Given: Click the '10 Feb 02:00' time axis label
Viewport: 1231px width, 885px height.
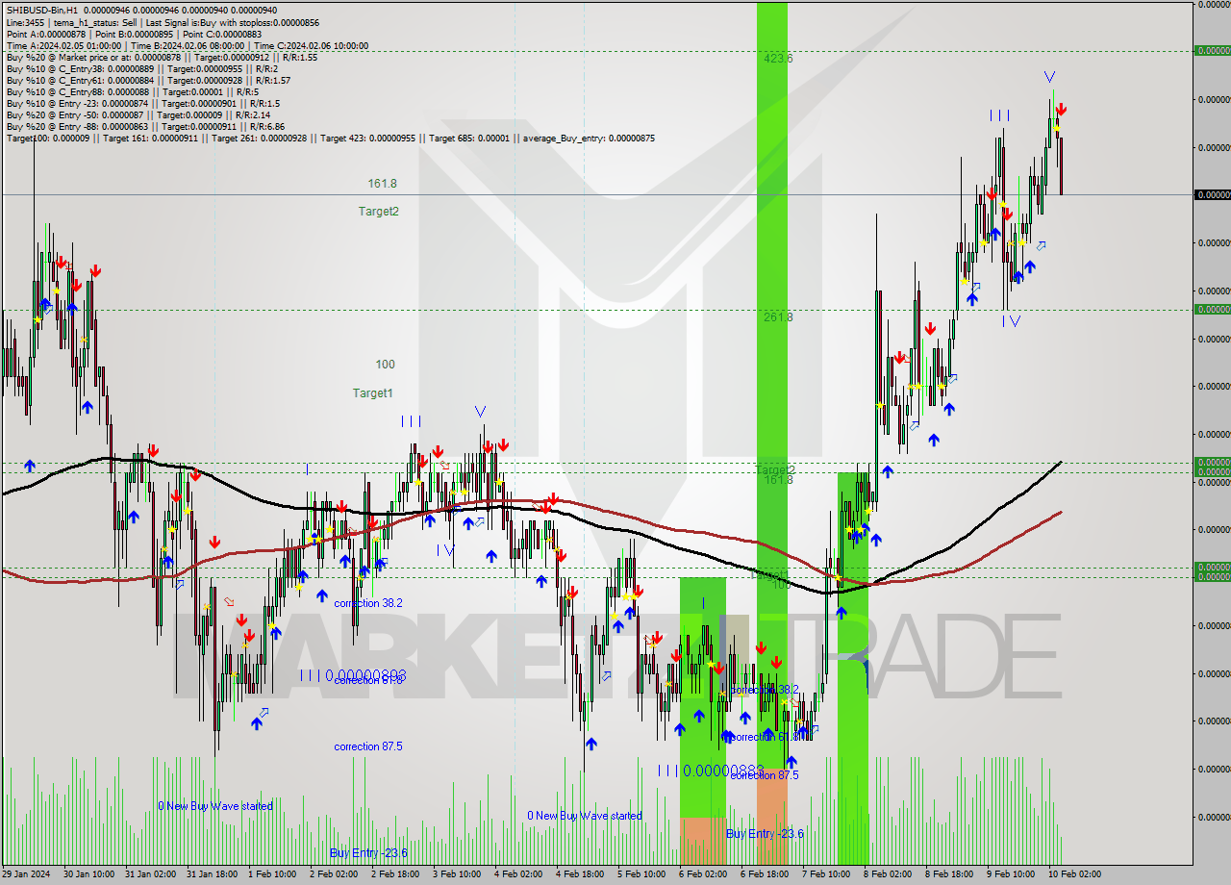Looking at the screenshot, I should point(1075,874).
